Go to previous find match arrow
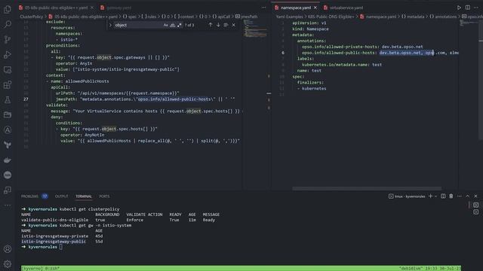Viewport: 483px width, 271px height. (211, 25)
